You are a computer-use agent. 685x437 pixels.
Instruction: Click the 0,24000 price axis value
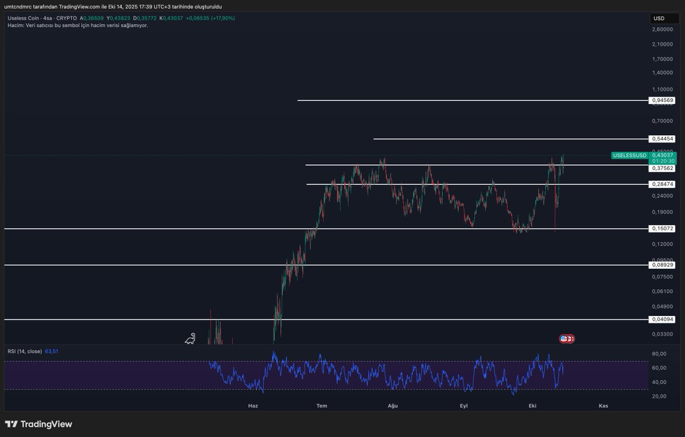(x=662, y=196)
